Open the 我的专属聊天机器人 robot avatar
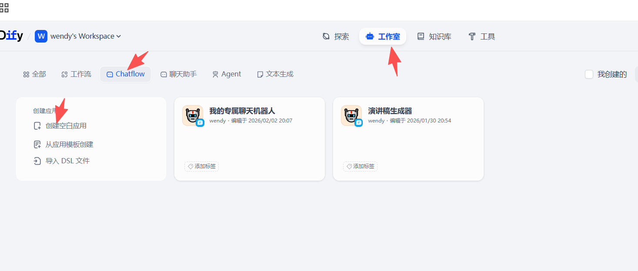The image size is (638, 271). (193, 116)
